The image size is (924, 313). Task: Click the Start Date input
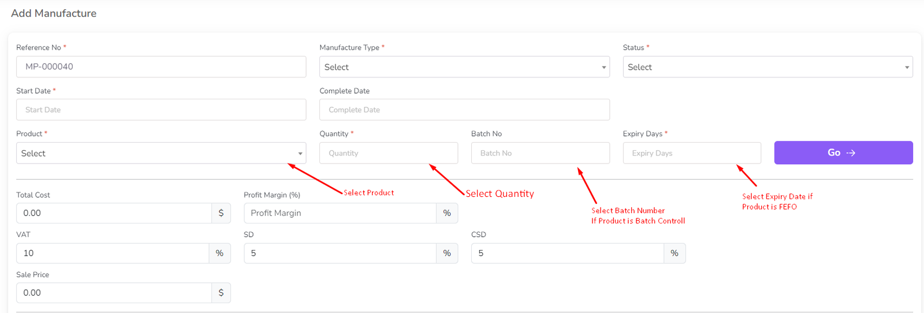161,110
